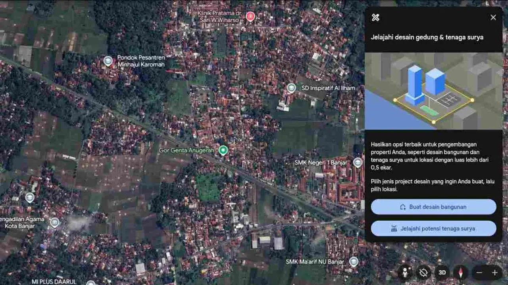Select the SMK Negeri 1 Banjar pin
Screen dimensions: 508x285
(x=358, y=162)
